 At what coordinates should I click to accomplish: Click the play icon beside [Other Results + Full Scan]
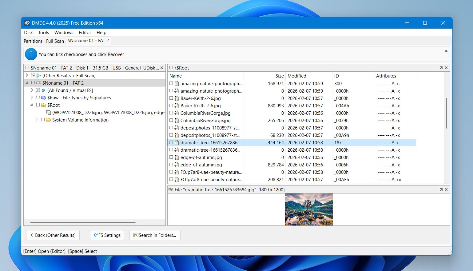pos(39,75)
